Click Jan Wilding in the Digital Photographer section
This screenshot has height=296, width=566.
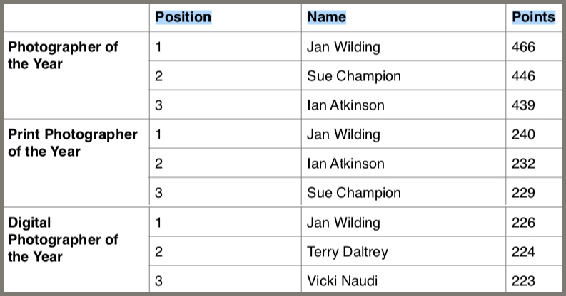(x=343, y=223)
